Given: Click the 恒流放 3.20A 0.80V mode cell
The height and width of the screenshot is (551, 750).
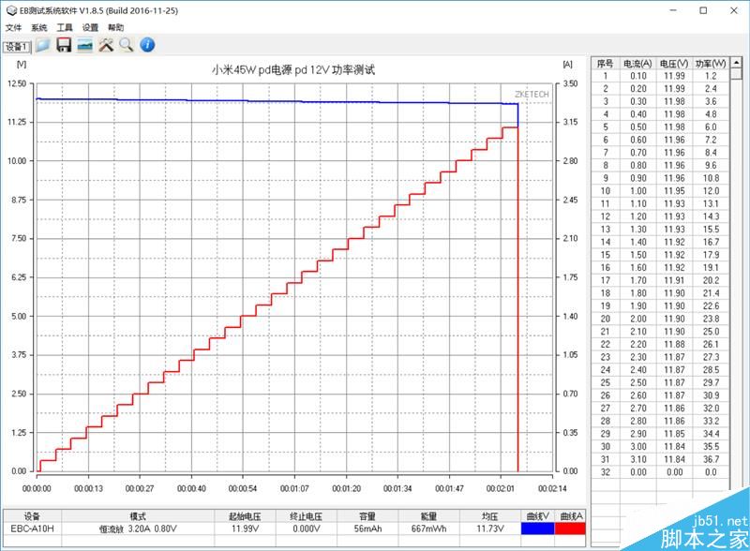Looking at the screenshot, I should click(x=138, y=529).
